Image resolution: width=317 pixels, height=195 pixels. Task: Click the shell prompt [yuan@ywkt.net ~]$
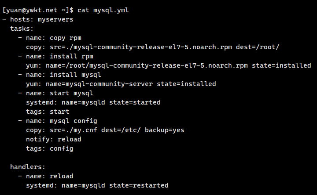39,10
